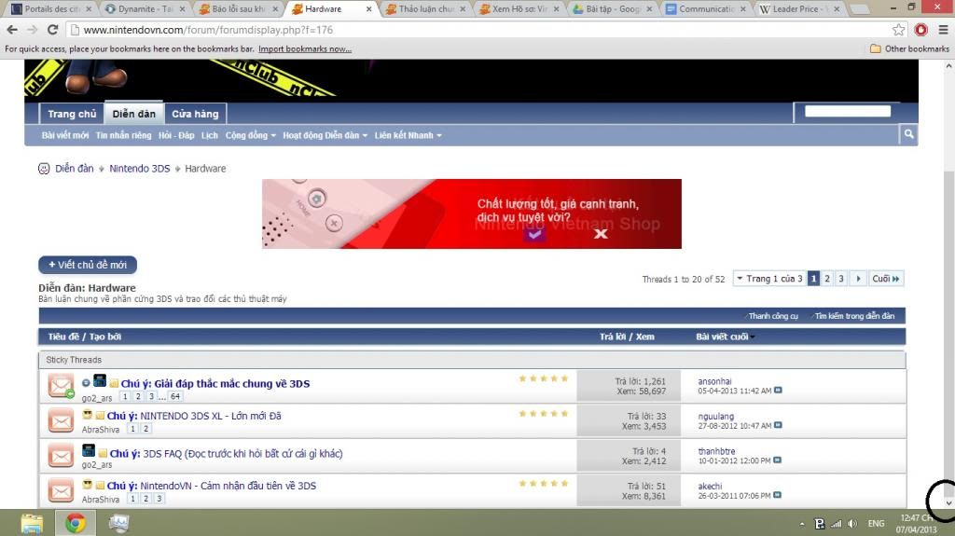
Task: Sort by Tiêu đề column header
Action: point(62,337)
